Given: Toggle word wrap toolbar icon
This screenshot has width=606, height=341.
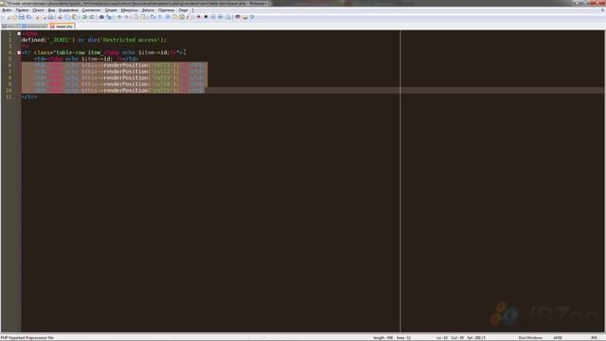Looking at the screenshot, I should [152, 17].
